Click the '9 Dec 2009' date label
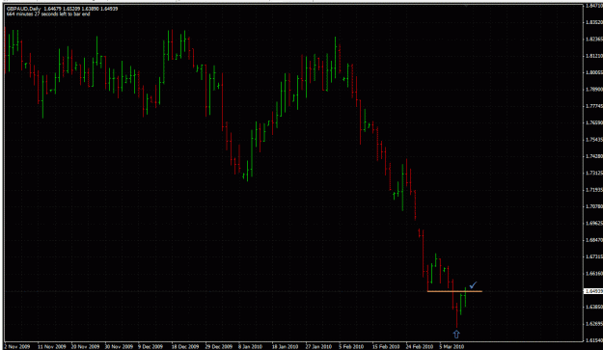The width and height of the screenshot is (603, 350). point(151,346)
